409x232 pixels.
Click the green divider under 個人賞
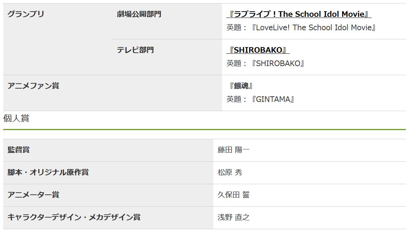[204, 130]
